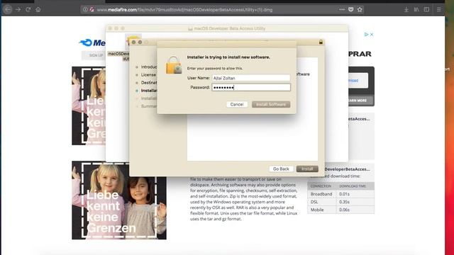Screen dimensions: 454x255
Task: Cancel the password prompt
Action: click(237, 104)
